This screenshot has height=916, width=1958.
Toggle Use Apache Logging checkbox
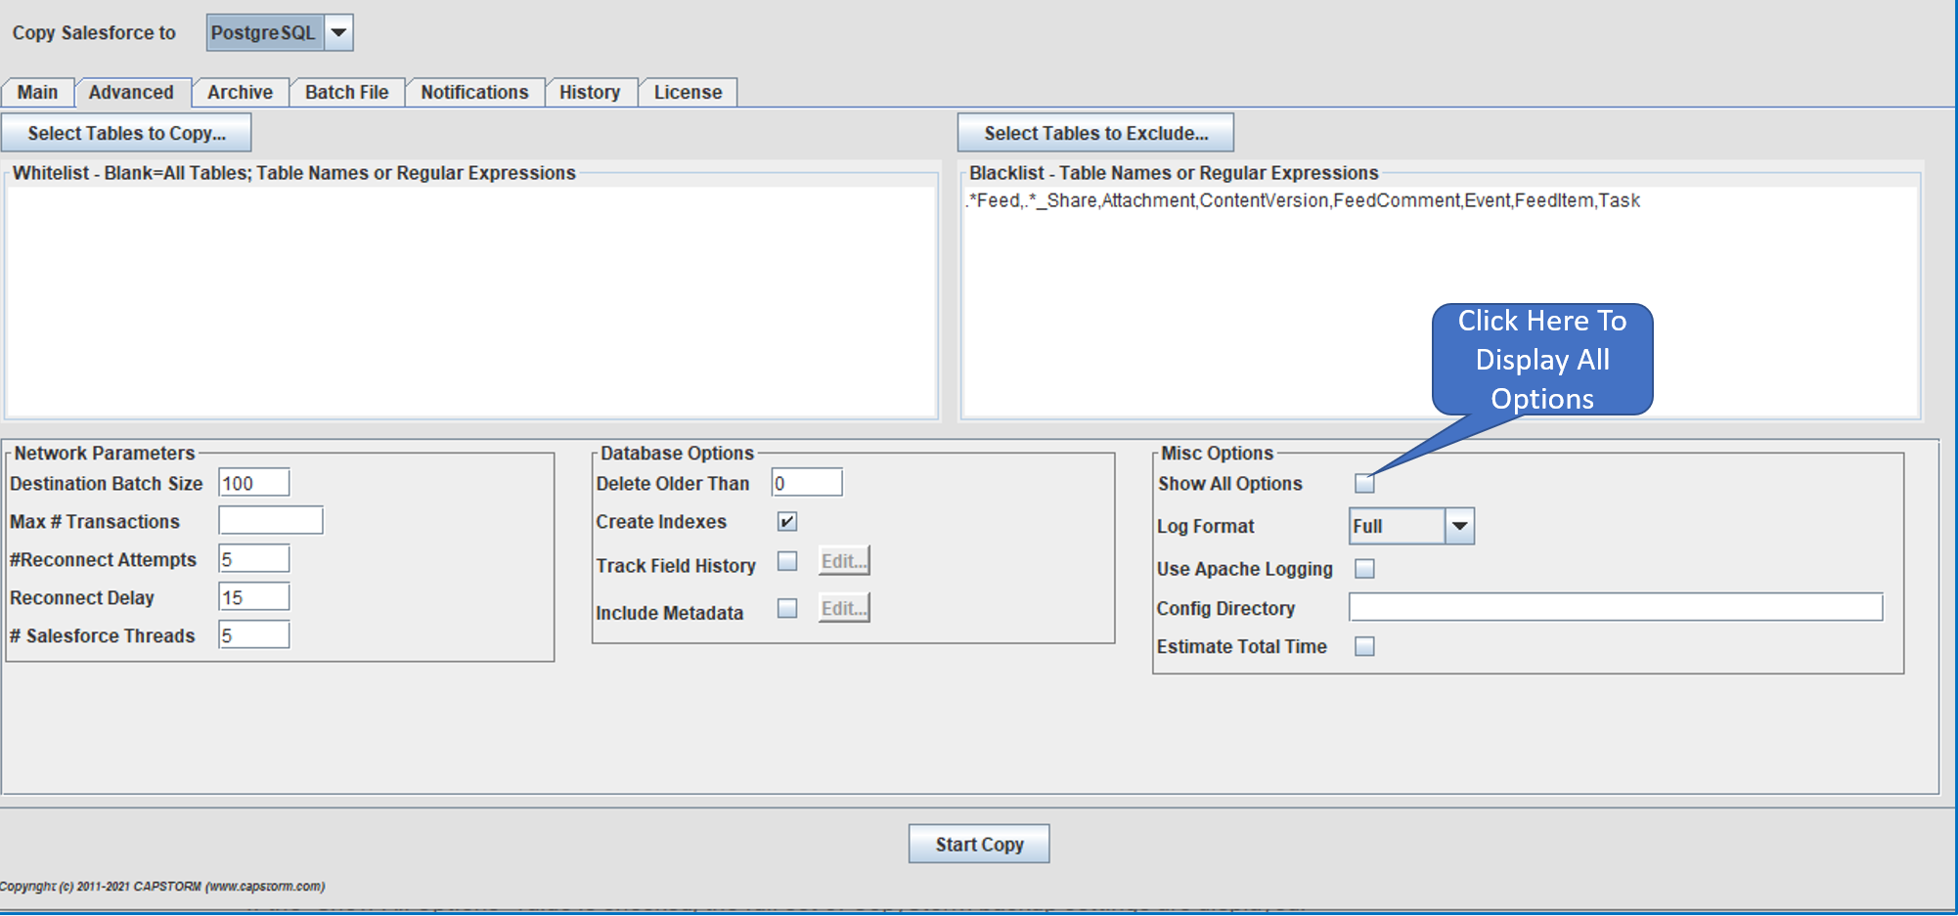click(x=1364, y=568)
